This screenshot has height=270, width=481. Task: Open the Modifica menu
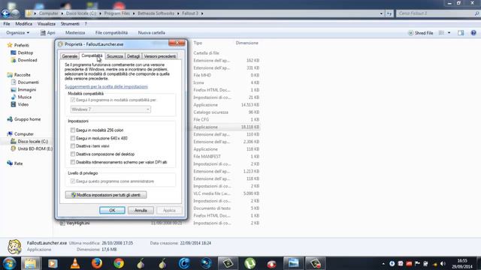coord(23,24)
